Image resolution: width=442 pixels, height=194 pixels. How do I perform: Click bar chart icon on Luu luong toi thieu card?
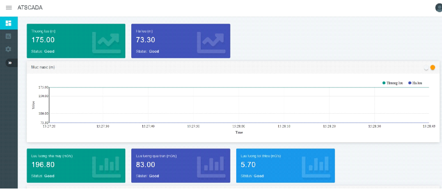(316, 167)
